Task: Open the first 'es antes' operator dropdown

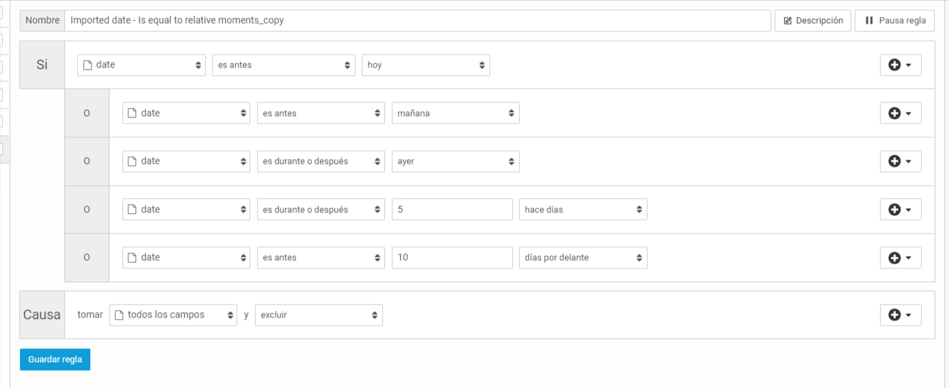Action: click(x=284, y=65)
